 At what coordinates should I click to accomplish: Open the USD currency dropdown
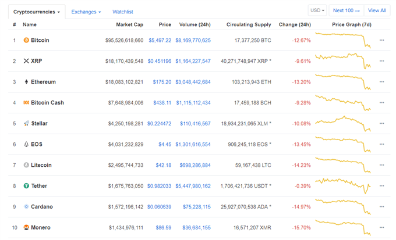coord(317,10)
